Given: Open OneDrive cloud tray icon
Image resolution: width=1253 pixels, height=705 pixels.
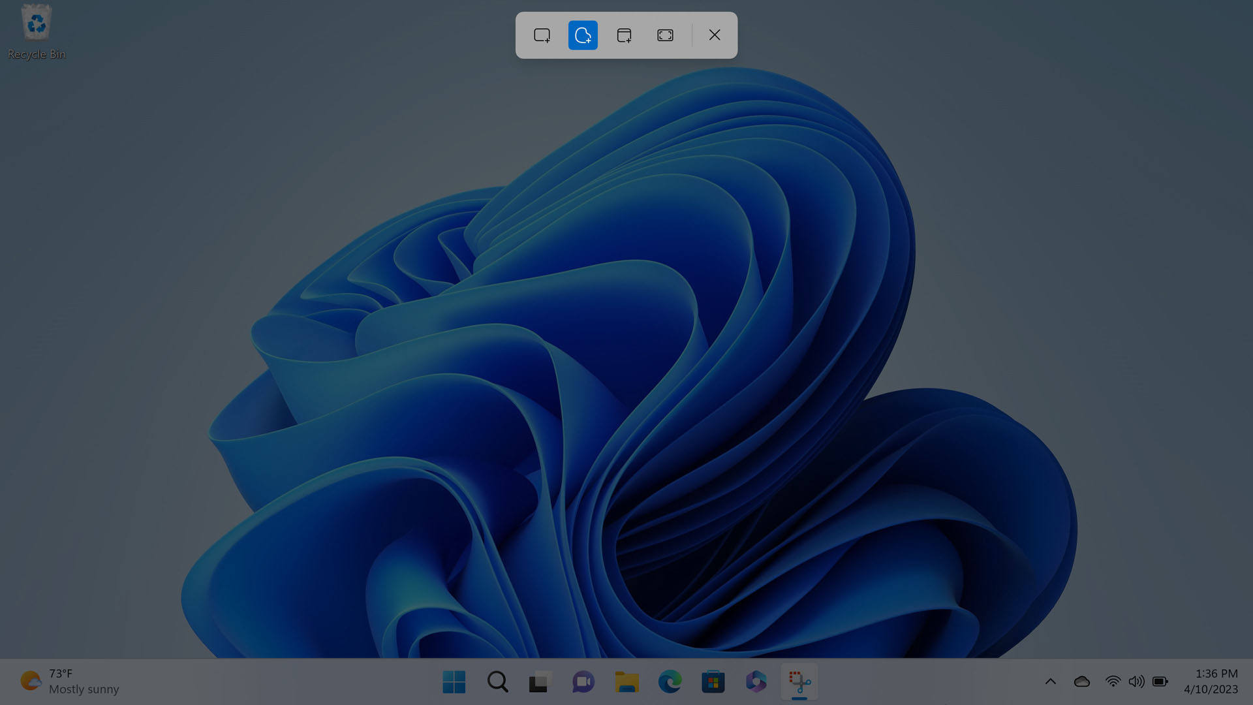Looking at the screenshot, I should point(1081,681).
